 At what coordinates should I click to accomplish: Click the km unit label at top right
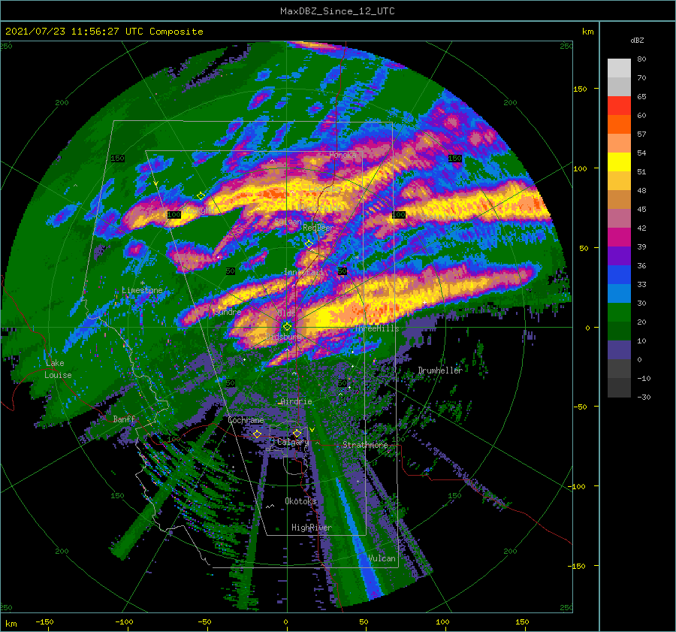click(x=587, y=32)
